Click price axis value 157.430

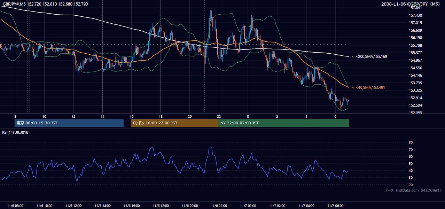point(415,15)
